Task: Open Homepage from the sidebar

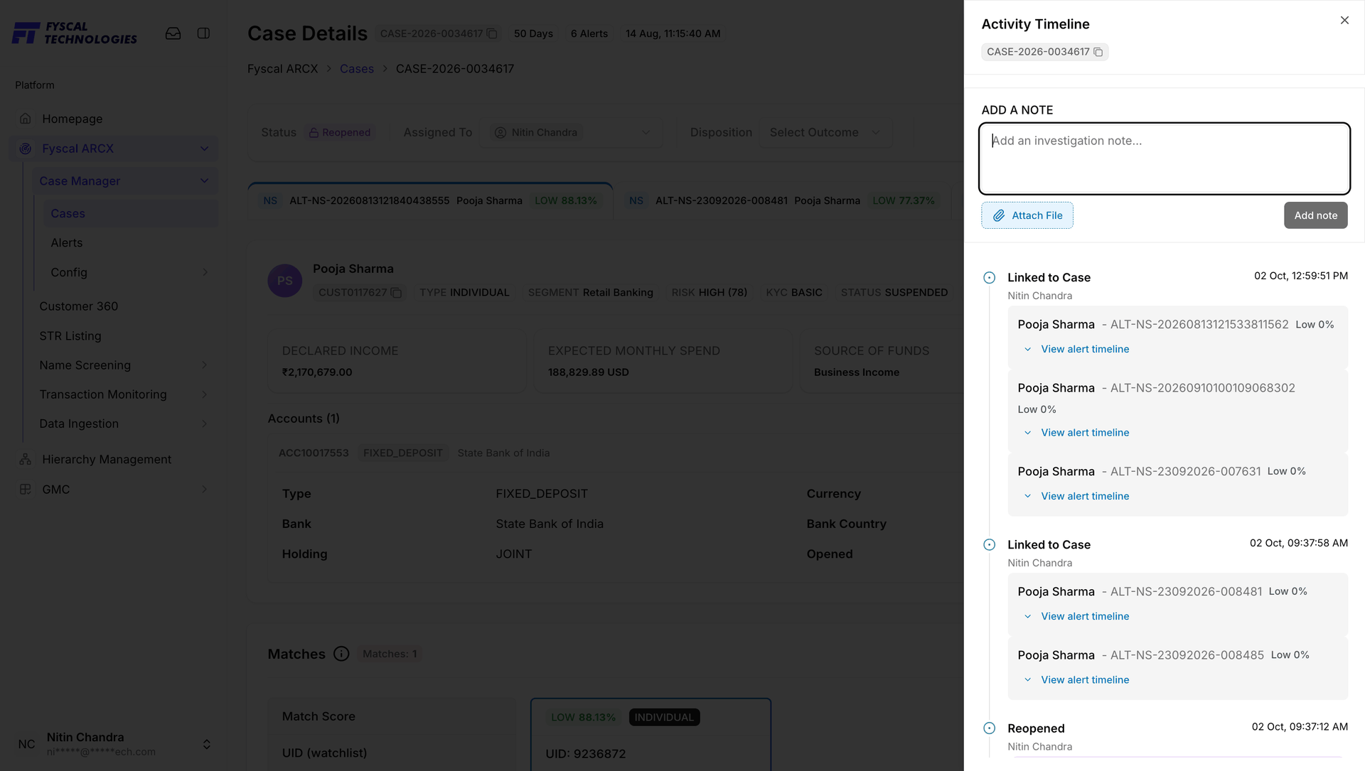Action: tap(114, 119)
